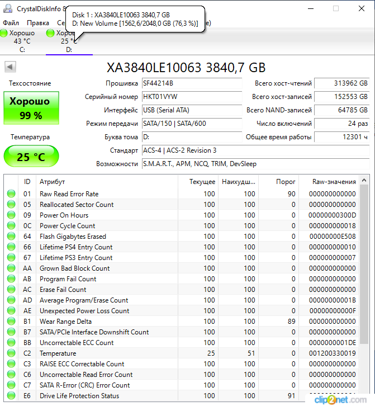375x406 pixels.
Task: Click status circle of Flash Gigabytes Erased row
Action: click(11, 236)
